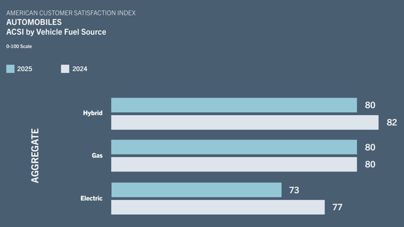Click the Gas category label

pos(97,156)
